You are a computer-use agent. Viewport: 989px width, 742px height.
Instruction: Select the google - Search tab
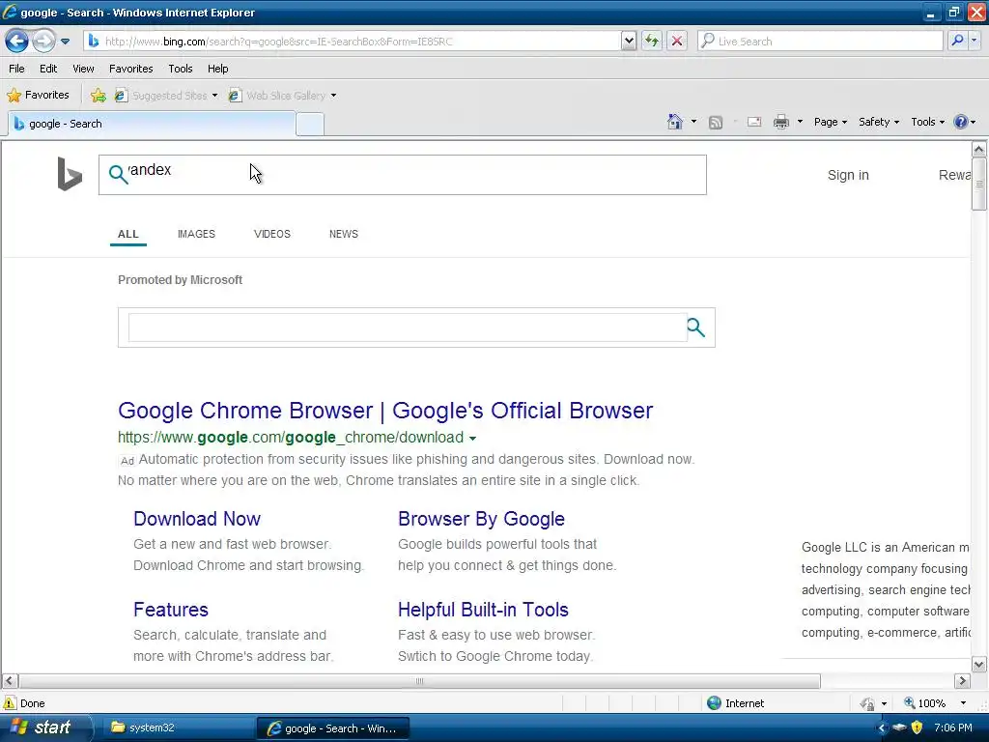152,124
